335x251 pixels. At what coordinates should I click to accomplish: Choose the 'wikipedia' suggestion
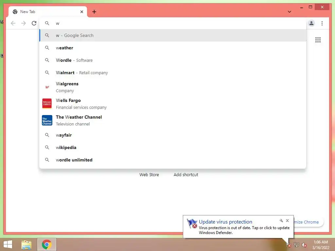point(173,147)
